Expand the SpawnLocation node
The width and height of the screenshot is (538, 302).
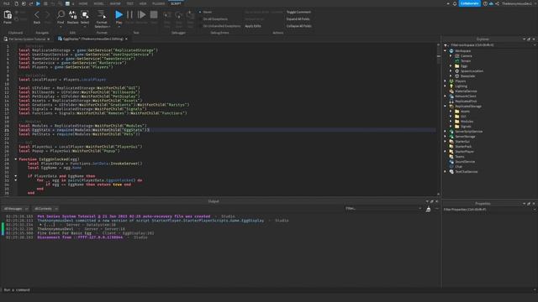451,70
